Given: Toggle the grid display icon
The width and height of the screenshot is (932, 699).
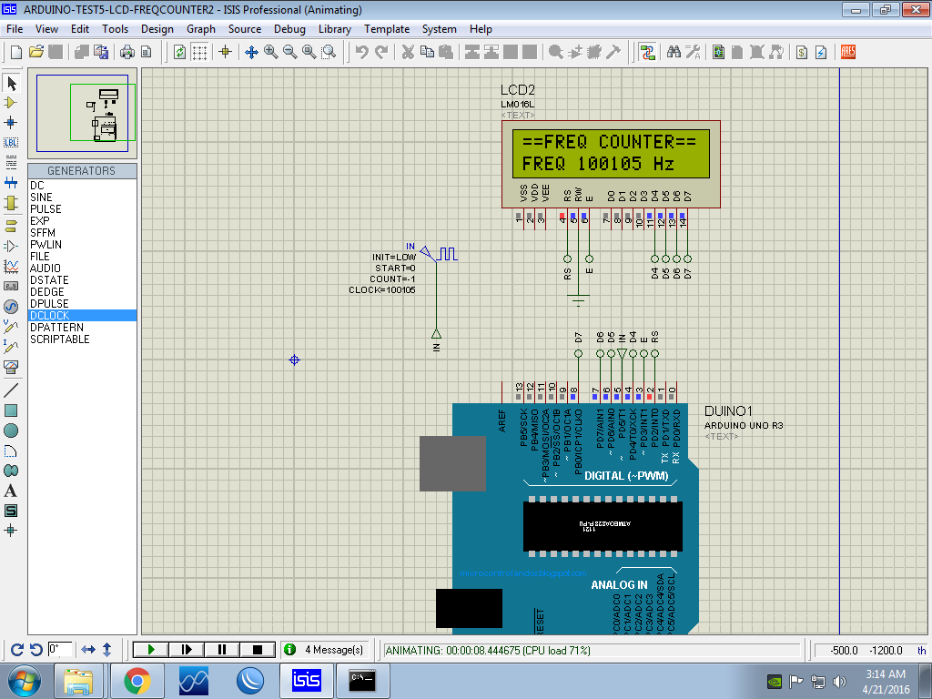Looking at the screenshot, I should pyautogui.click(x=200, y=52).
